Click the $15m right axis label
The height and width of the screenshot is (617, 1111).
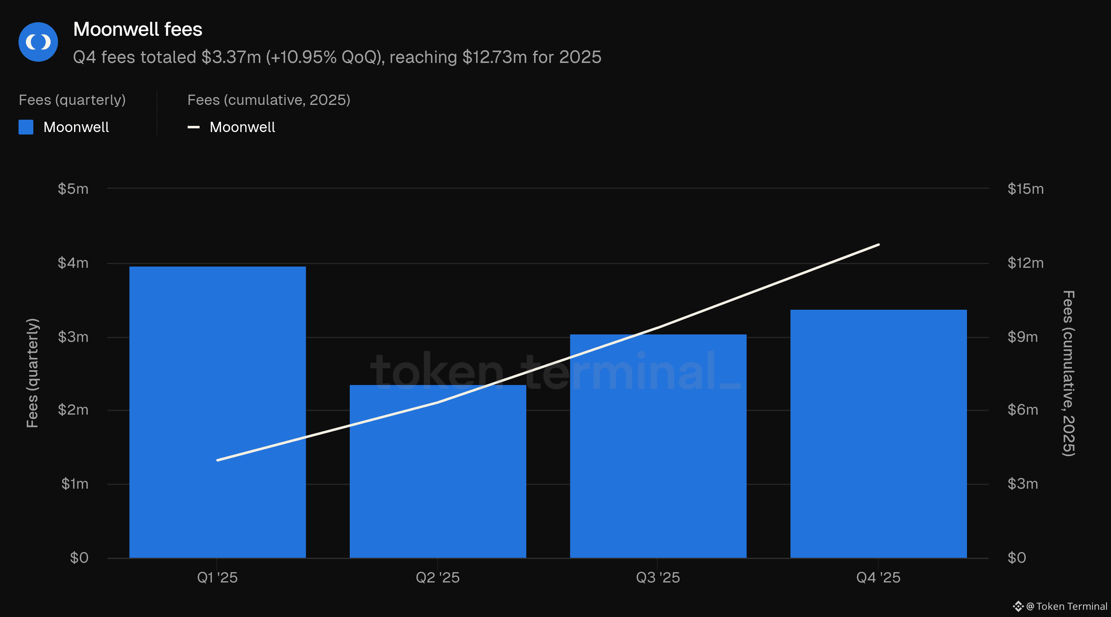(1025, 189)
